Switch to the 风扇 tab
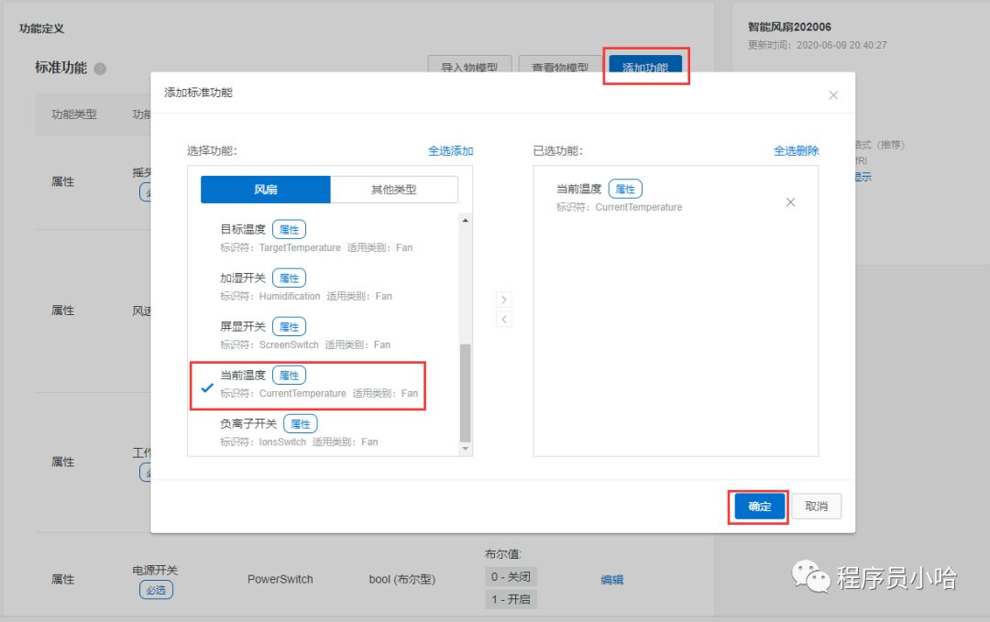 (x=266, y=190)
